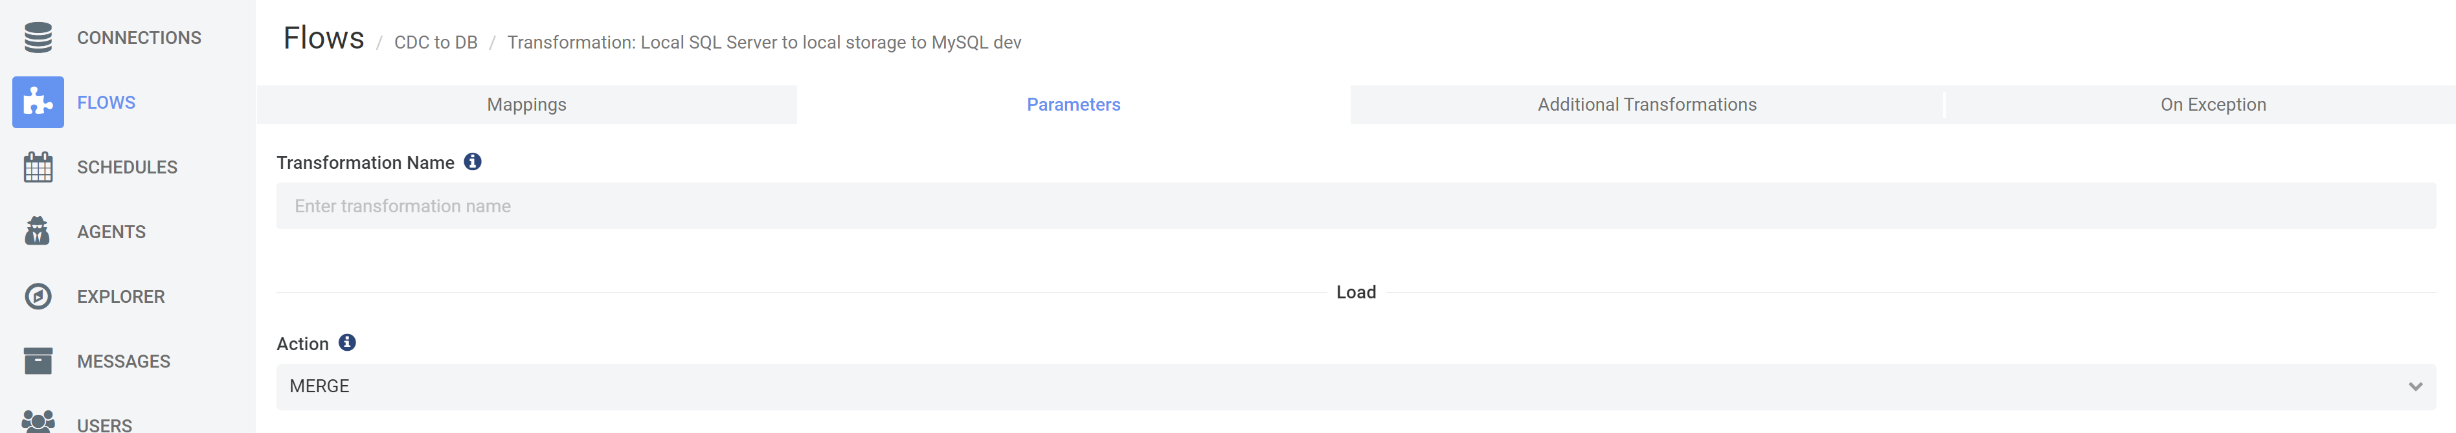Focus the Enter transformation name field
The width and height of the screenshot is (2456, 433).
pos(1355,206)
